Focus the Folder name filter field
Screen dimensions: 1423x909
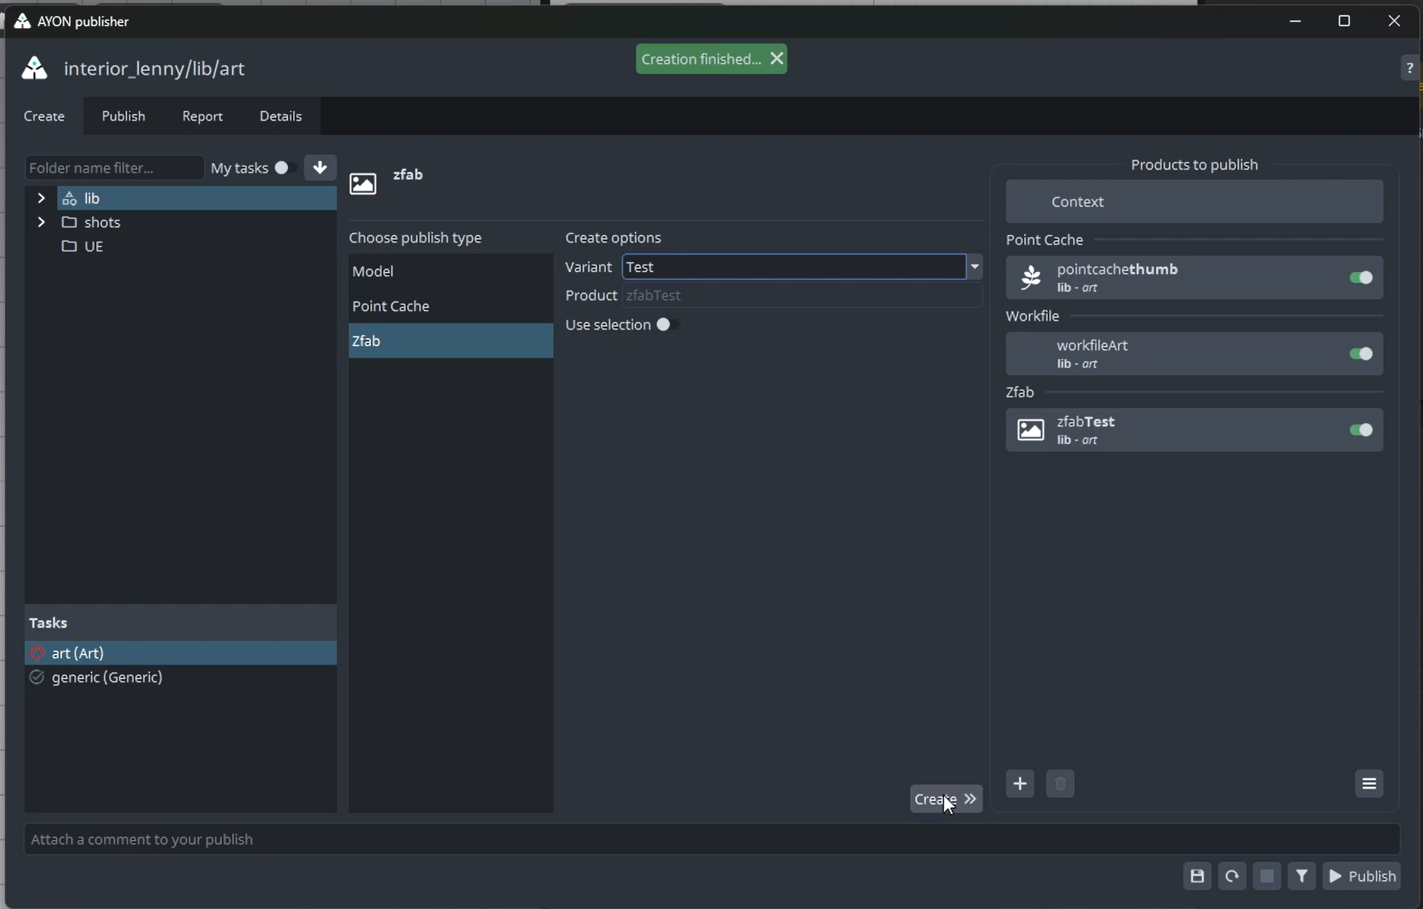(x=114, y=168)
